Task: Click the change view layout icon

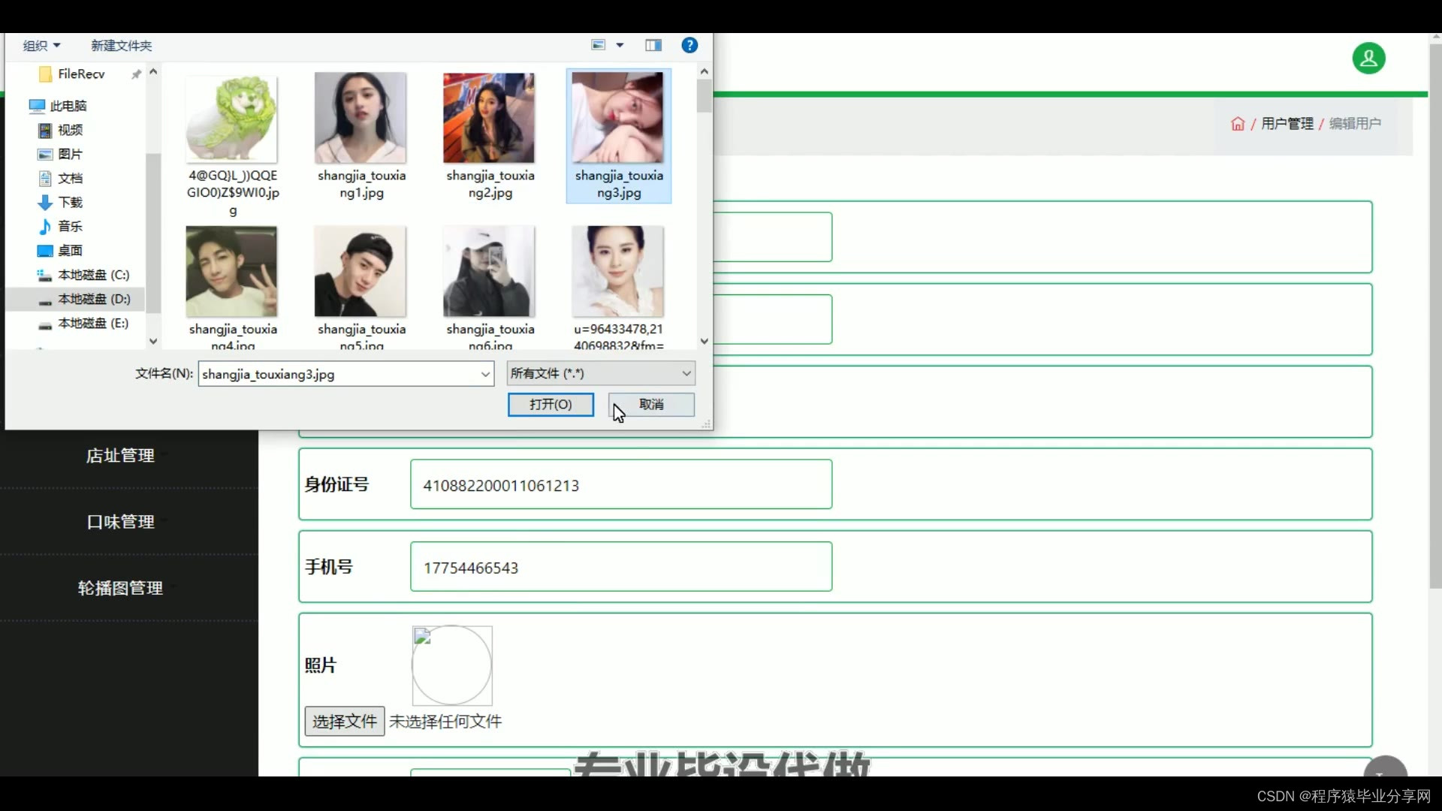Action: 599,45
